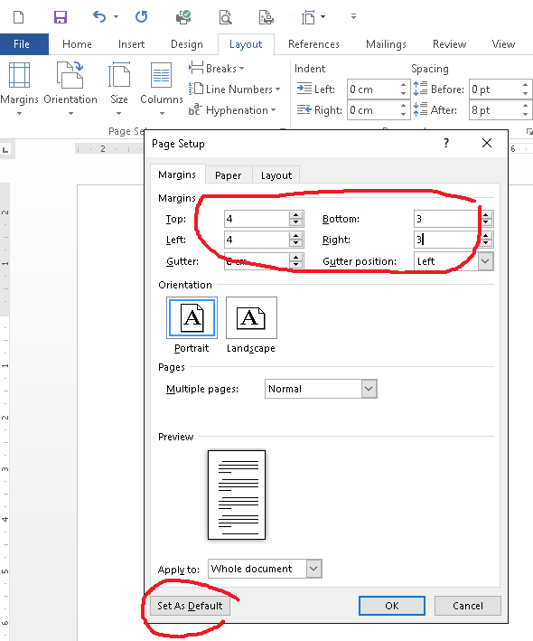The width and height of the screenshot is (533, 641).
Task: Close the Page Setup dialog
Action: [487, 143]
